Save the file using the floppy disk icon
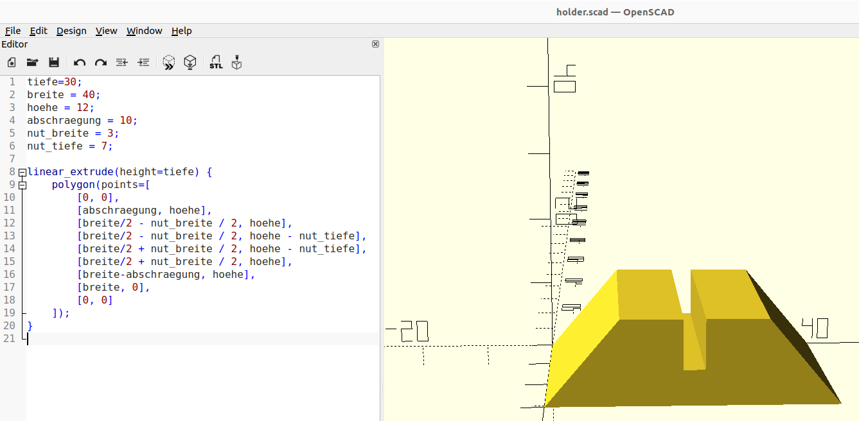The width and height of the screenshot is (859, 421). coord(54,62)
